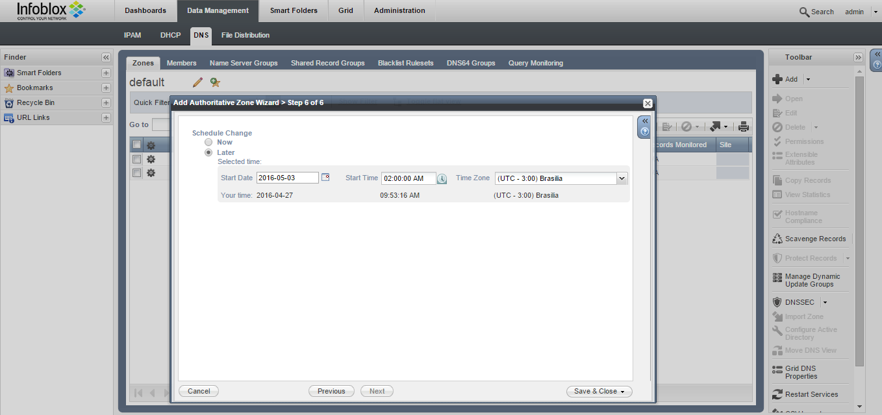Select the Later radio button

coord(208,152)
